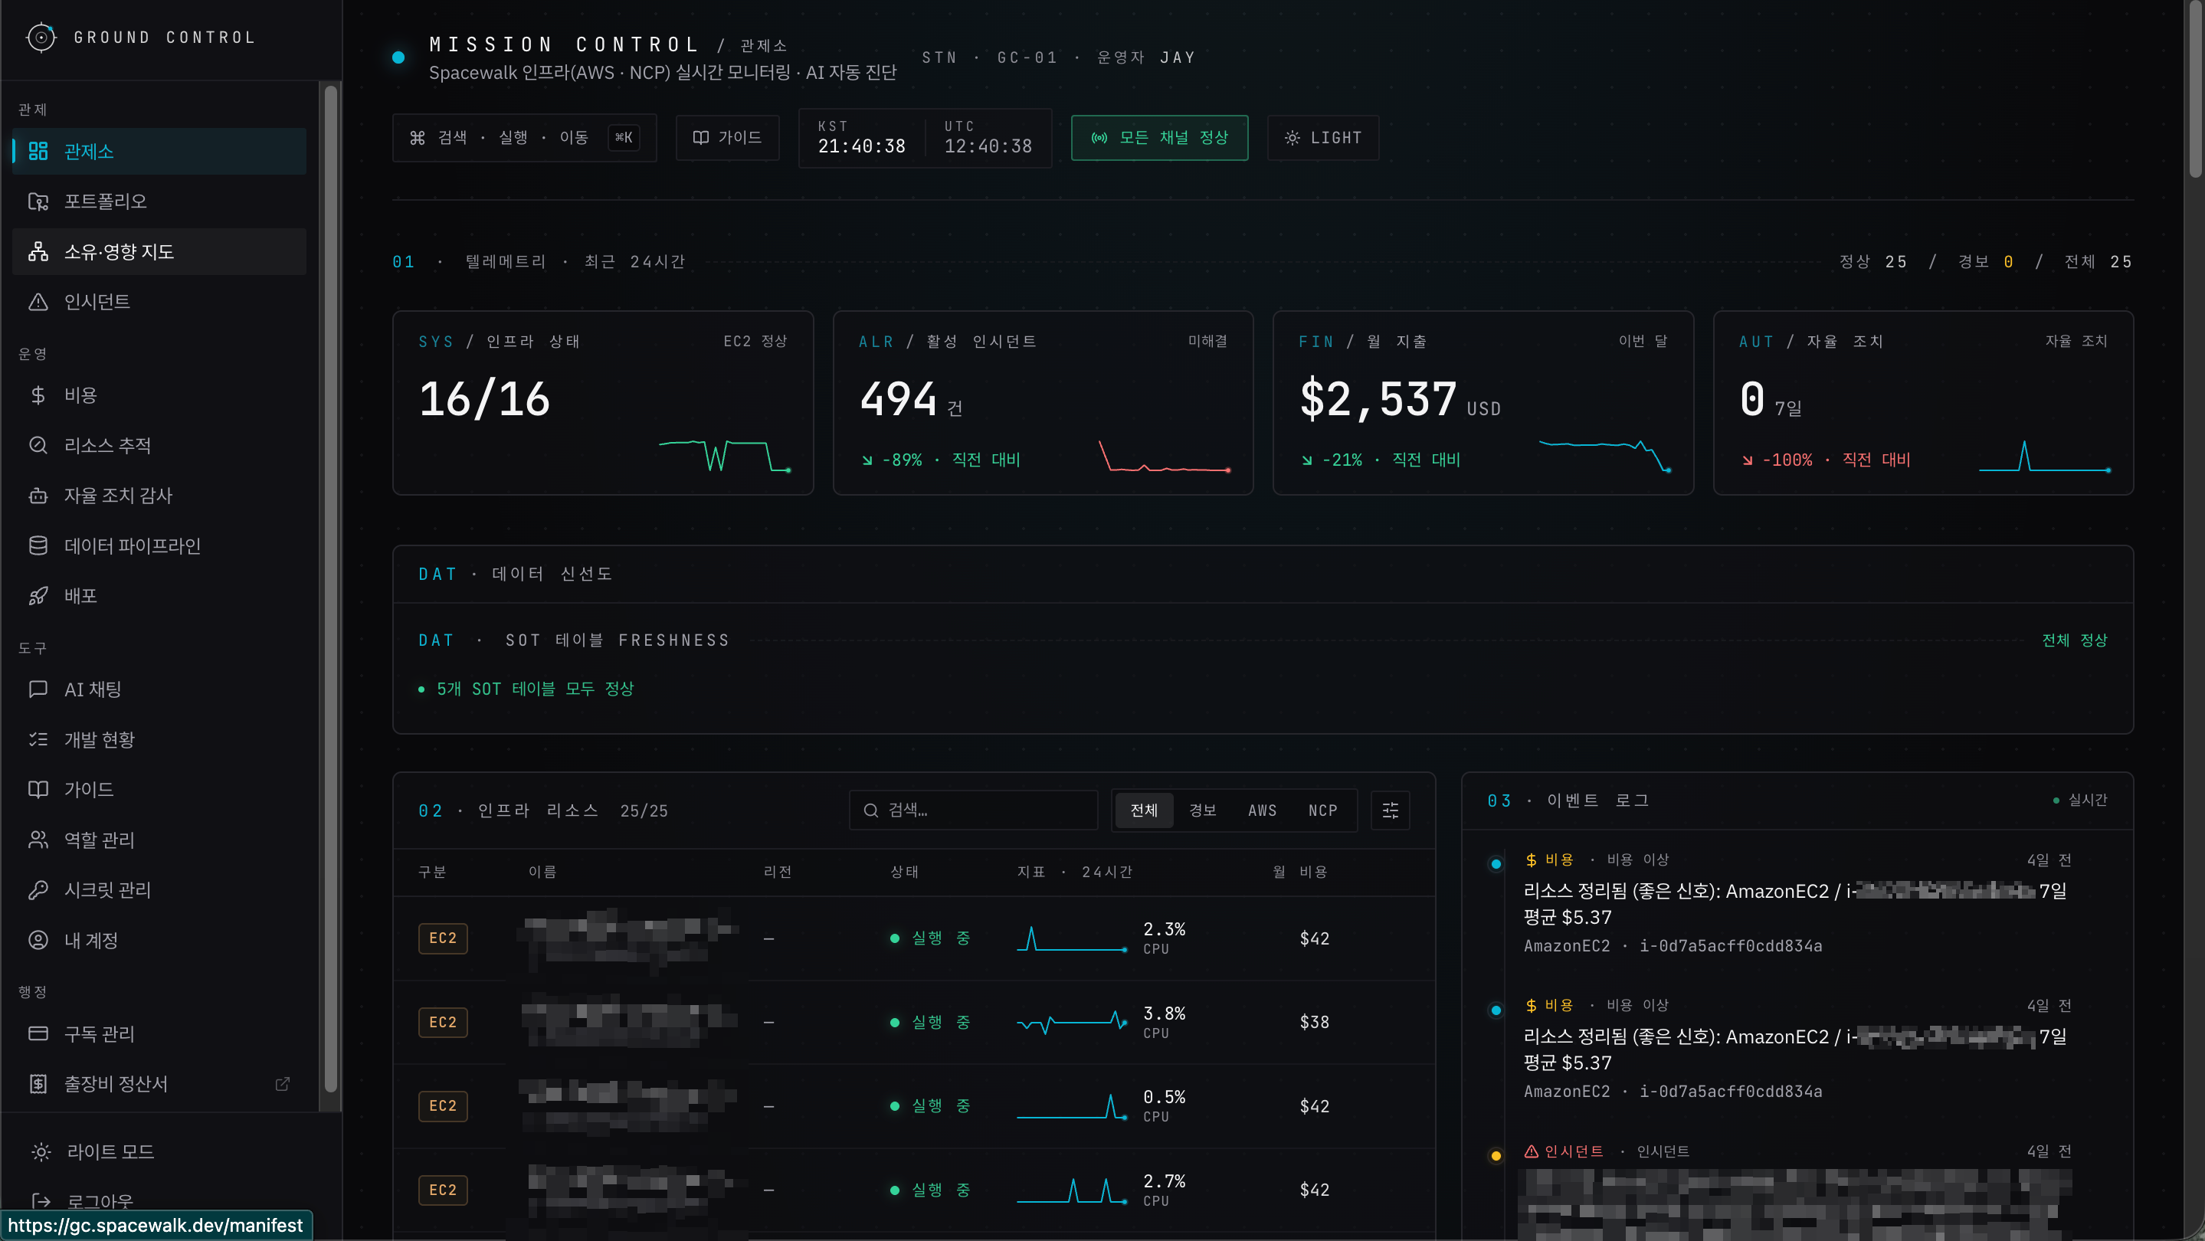This screenshot has height=1241, width=2205.
Task: Open the 비용 dollar icon
Action: (x=38, y=395)
